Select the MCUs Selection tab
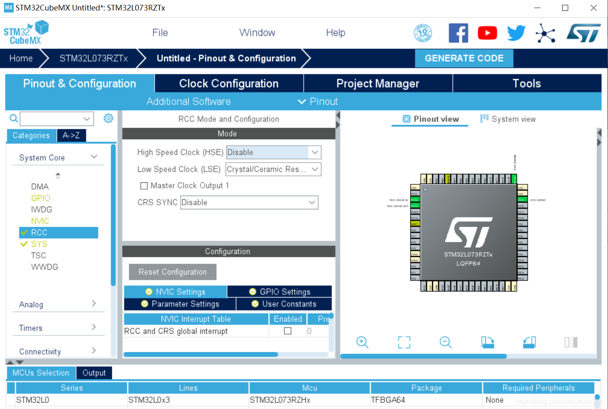 [41, 373]
